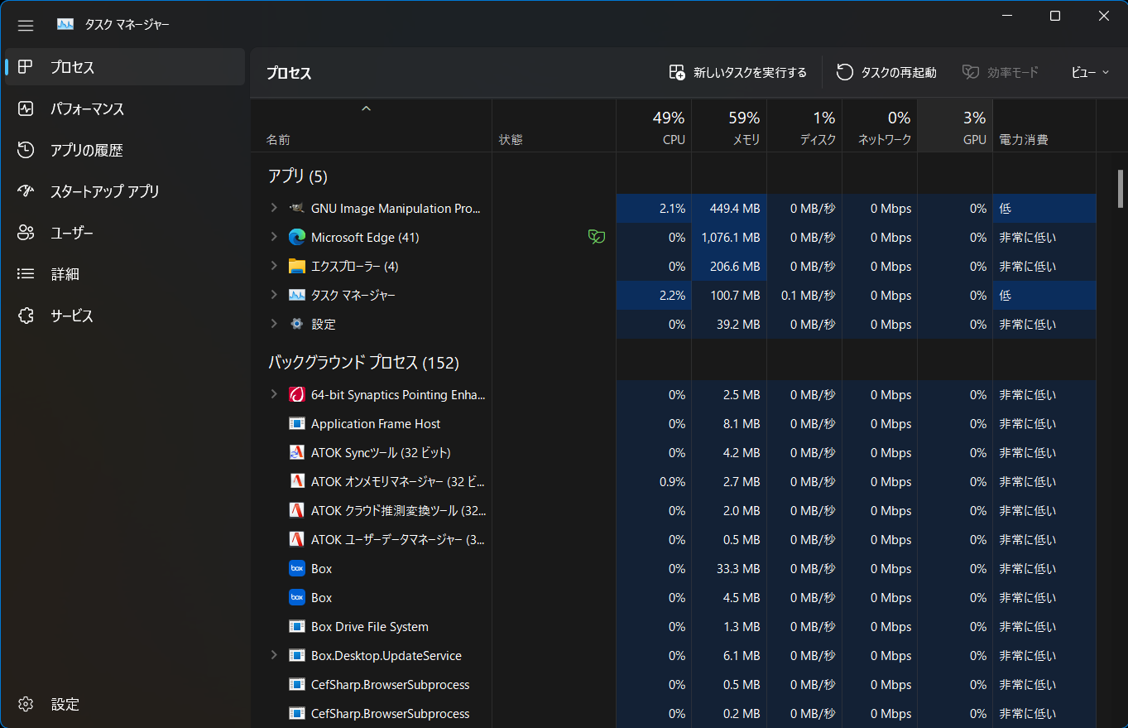Click the タスク マネージャー row icon
Viewport: 1128px width, 728px height.
pos(297,296)
